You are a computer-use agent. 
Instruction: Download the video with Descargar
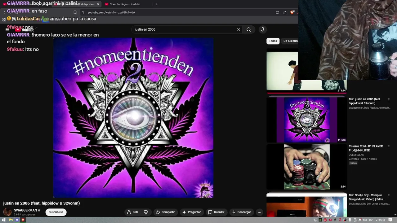coord(241,212)
